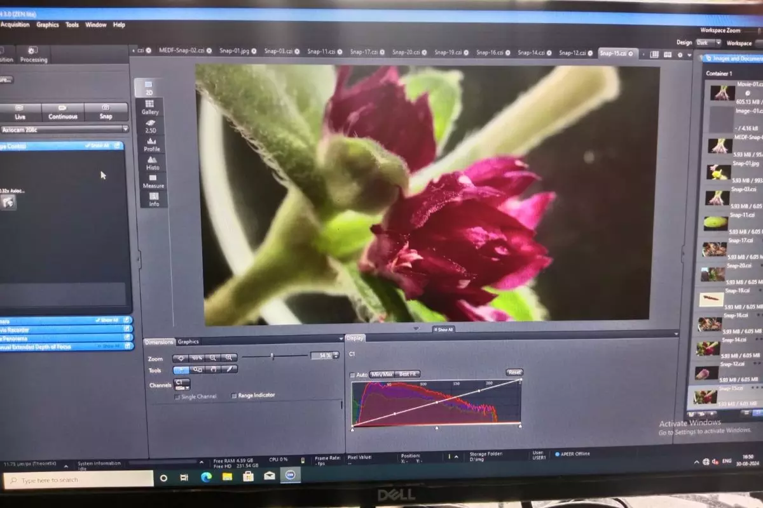Open File Explorer on taskbar

pyautogui.click(x=227, y=476)
